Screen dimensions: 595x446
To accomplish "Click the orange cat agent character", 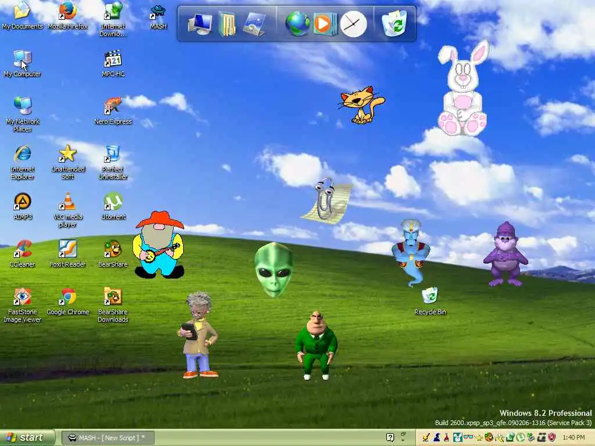I will point(361,105).
